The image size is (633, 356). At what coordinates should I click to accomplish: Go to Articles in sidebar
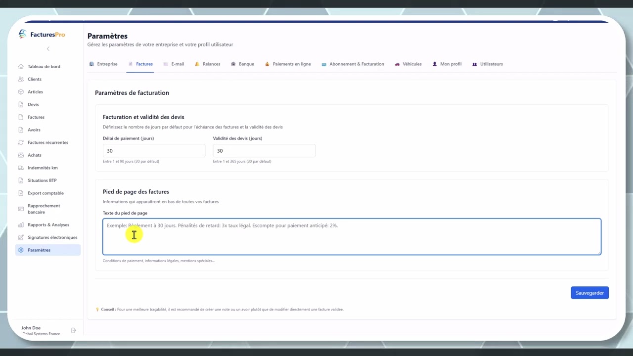48,92
